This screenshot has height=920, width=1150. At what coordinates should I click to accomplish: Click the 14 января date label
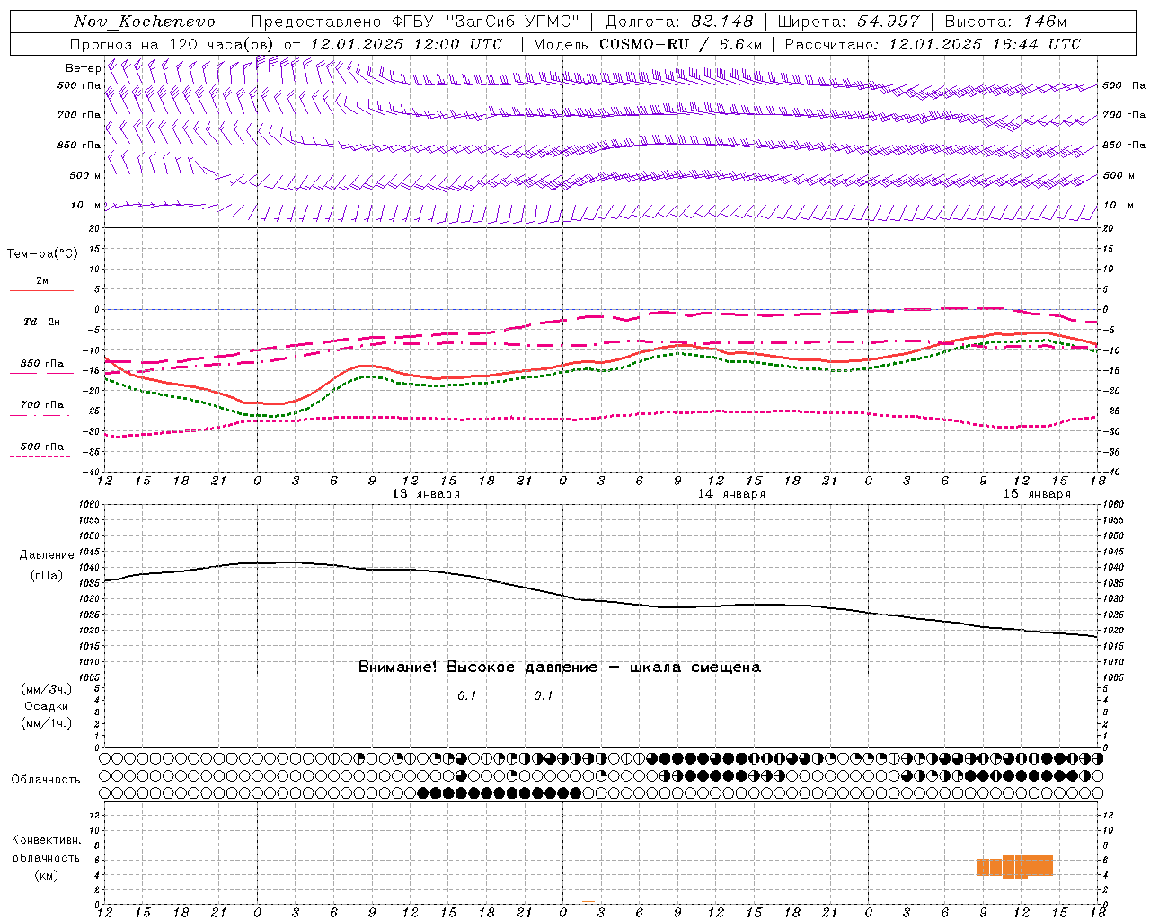pos(731,494)
